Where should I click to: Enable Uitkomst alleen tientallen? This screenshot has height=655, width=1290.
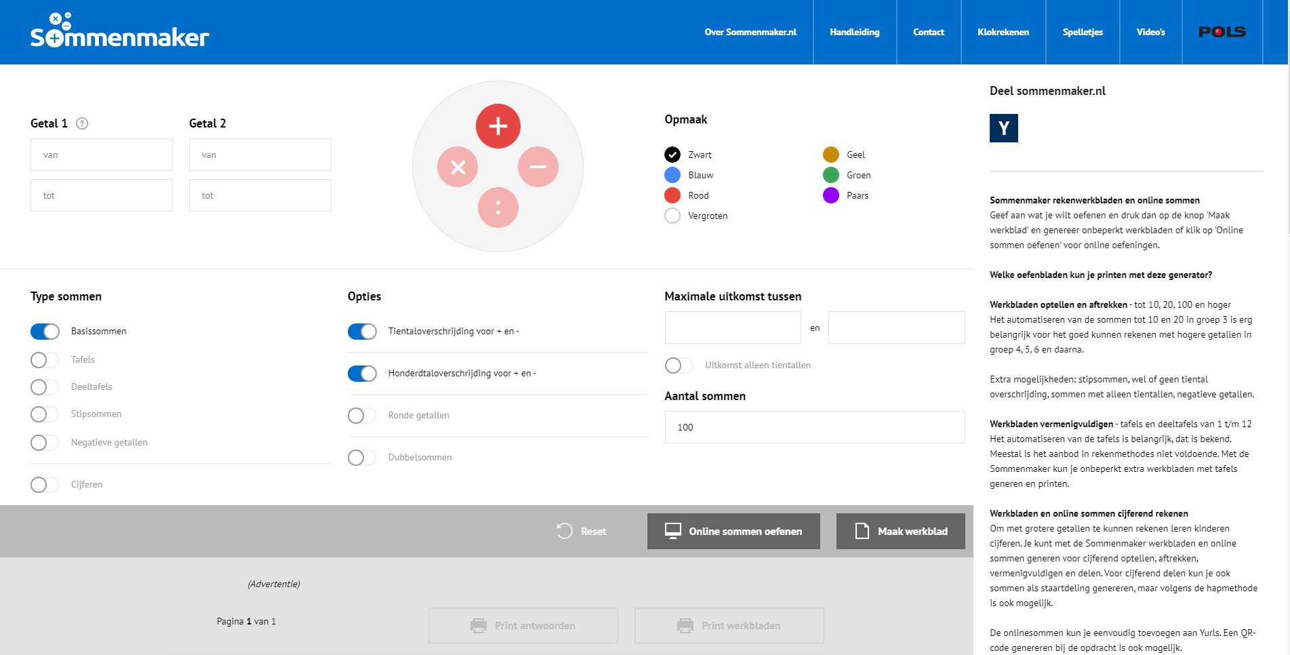(x=677, y=365)
